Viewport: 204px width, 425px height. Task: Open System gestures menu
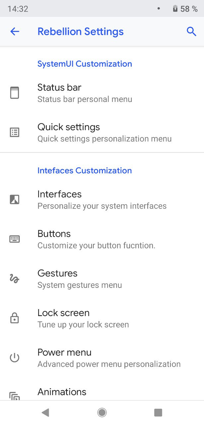(102, 279)
